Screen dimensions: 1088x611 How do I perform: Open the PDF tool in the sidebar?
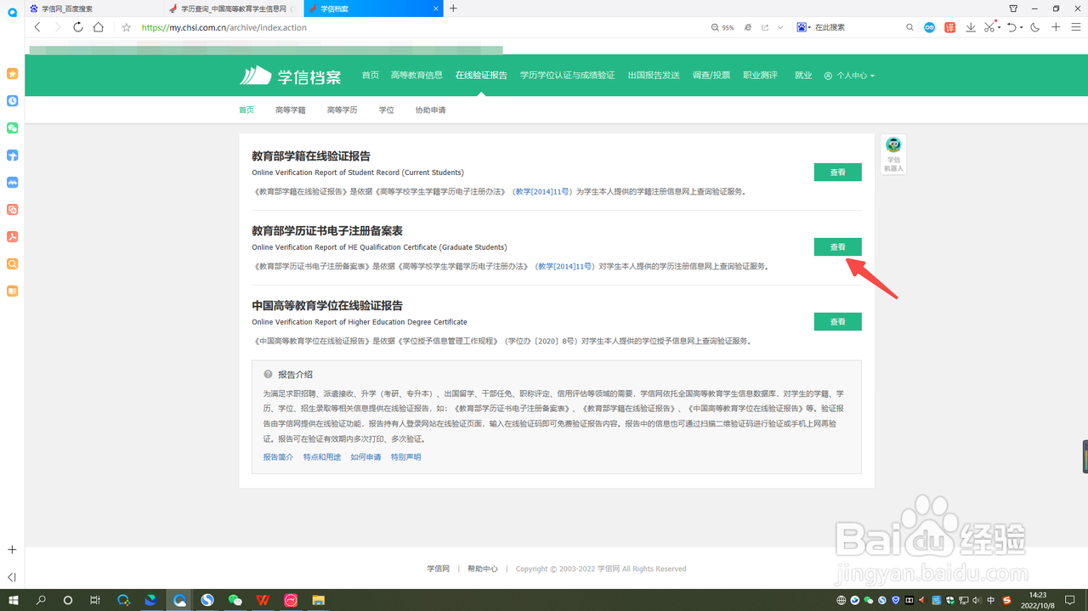coord(12,236)
